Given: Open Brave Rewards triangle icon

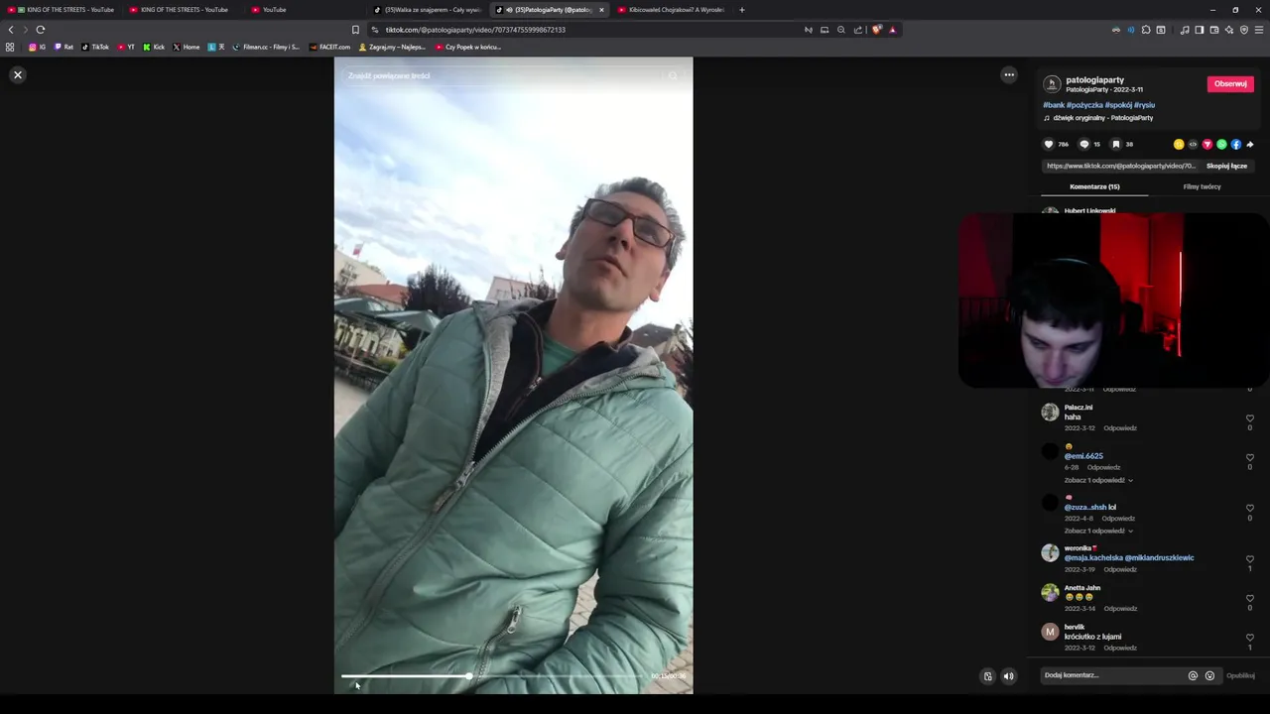Looking at the screenshot, I should (892, 30).
